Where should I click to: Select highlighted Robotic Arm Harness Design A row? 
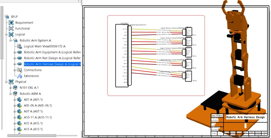(52, 64)
